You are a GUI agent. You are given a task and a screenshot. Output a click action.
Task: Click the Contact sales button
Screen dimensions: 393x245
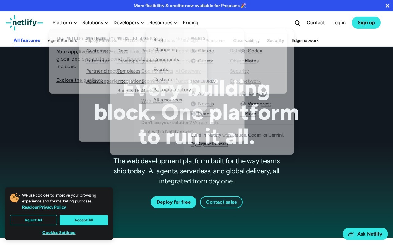coord(221,202)
